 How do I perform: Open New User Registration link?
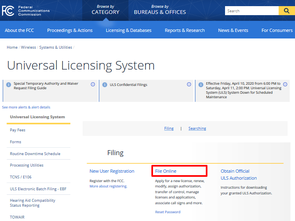click(x=112, y=171)
